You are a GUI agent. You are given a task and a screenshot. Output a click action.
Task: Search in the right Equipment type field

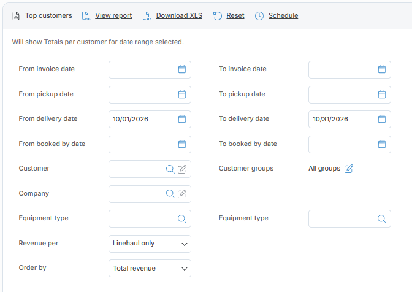click(x=382, y=218)
